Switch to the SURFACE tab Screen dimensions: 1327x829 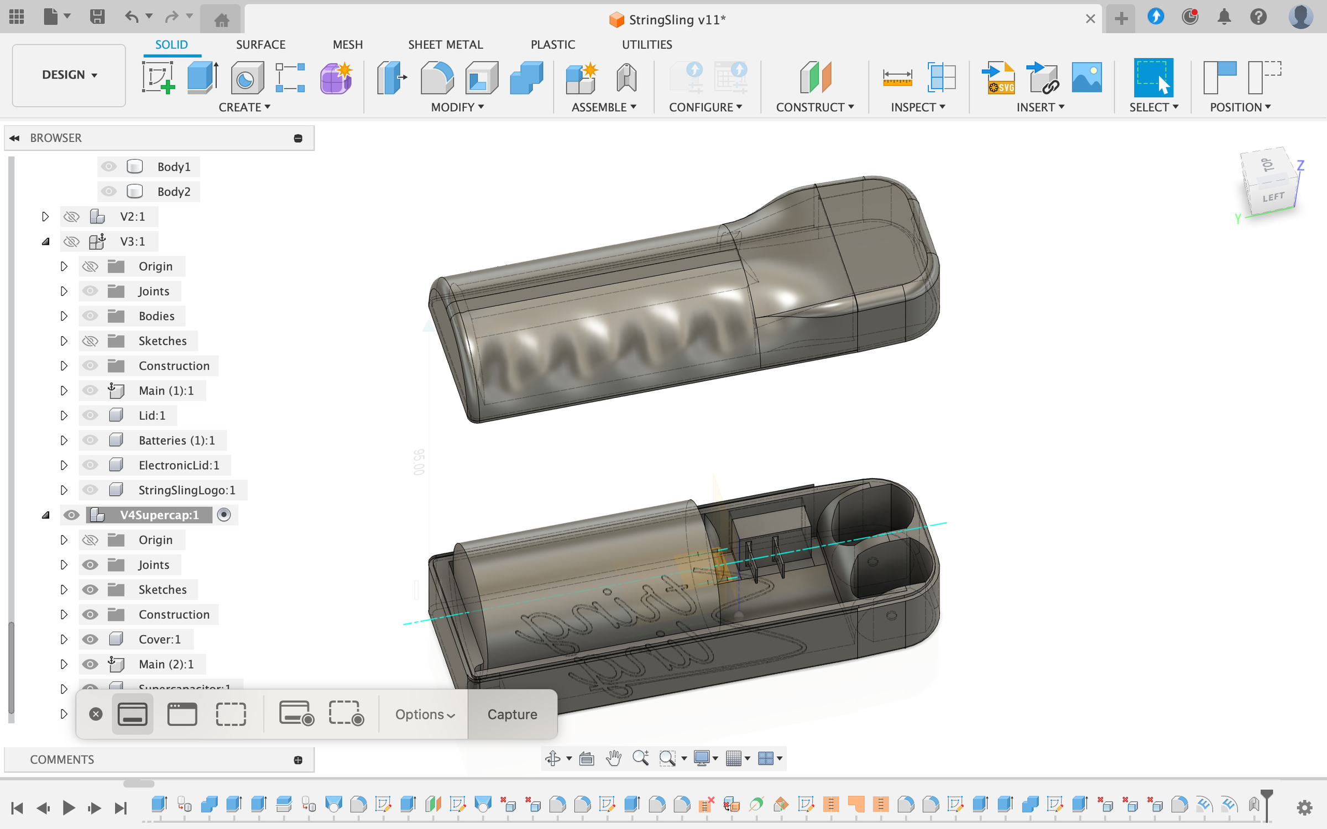point(260,44)
